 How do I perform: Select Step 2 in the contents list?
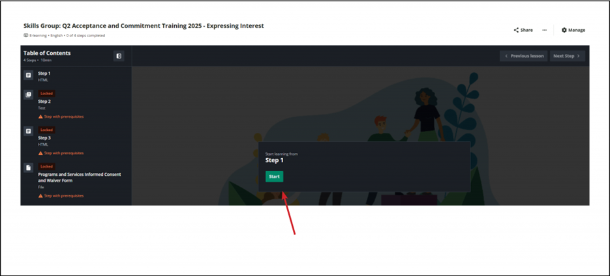point(44,102)
